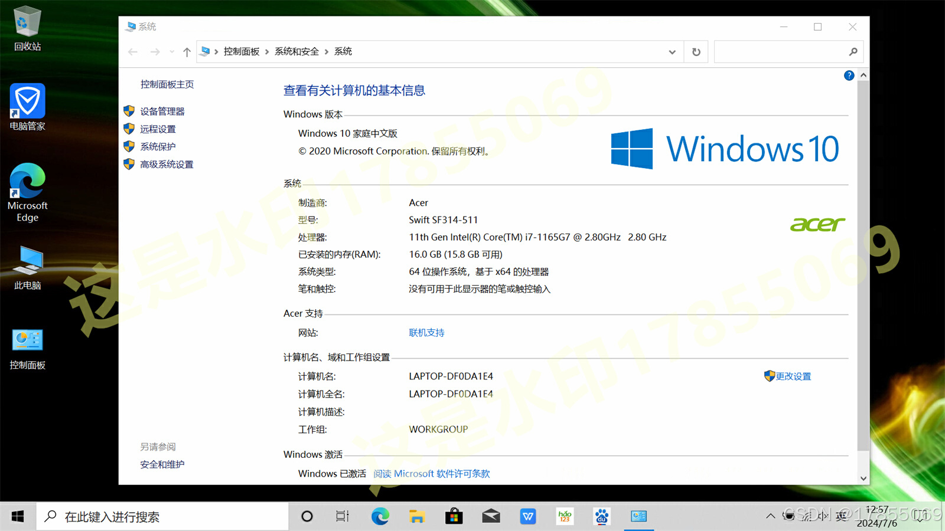Open 设备管理器 from the sidebar

click(x=162, y=112)
